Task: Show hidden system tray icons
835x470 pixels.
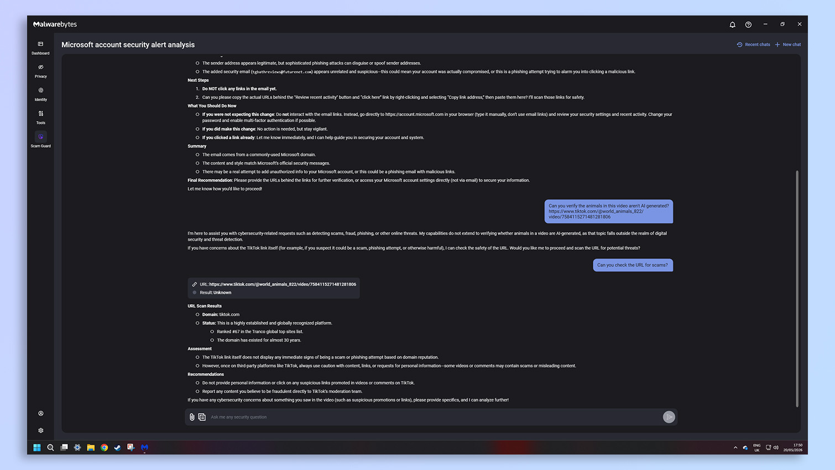Action: click(735, 447)
